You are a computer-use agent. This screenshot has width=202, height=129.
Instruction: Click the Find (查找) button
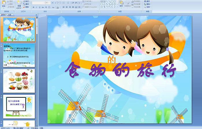pos(147,1)
